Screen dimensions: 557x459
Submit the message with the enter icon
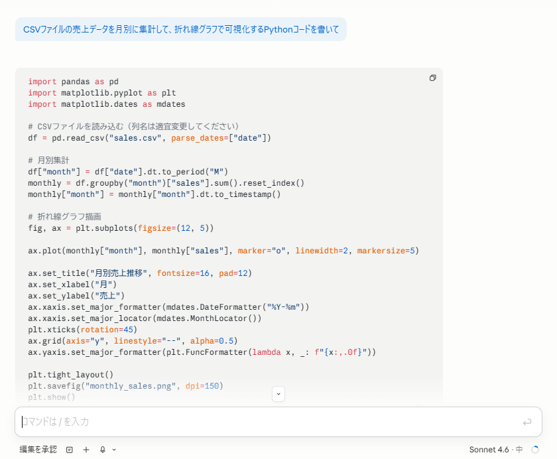tap(527, 422)
